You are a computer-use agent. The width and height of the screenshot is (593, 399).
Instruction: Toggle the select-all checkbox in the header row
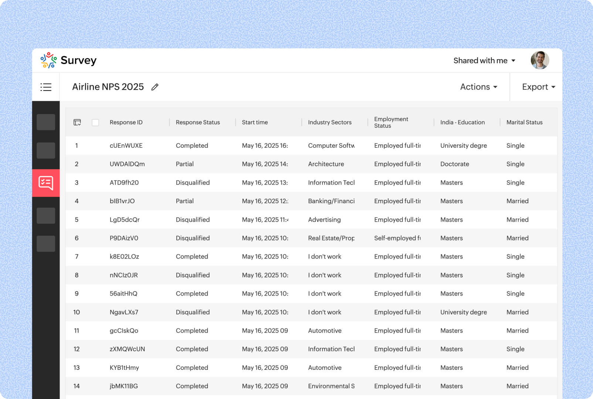tap(95, 122)
